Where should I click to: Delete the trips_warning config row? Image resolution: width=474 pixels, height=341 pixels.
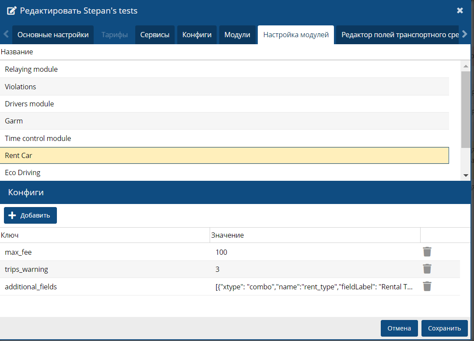(427, 269)
